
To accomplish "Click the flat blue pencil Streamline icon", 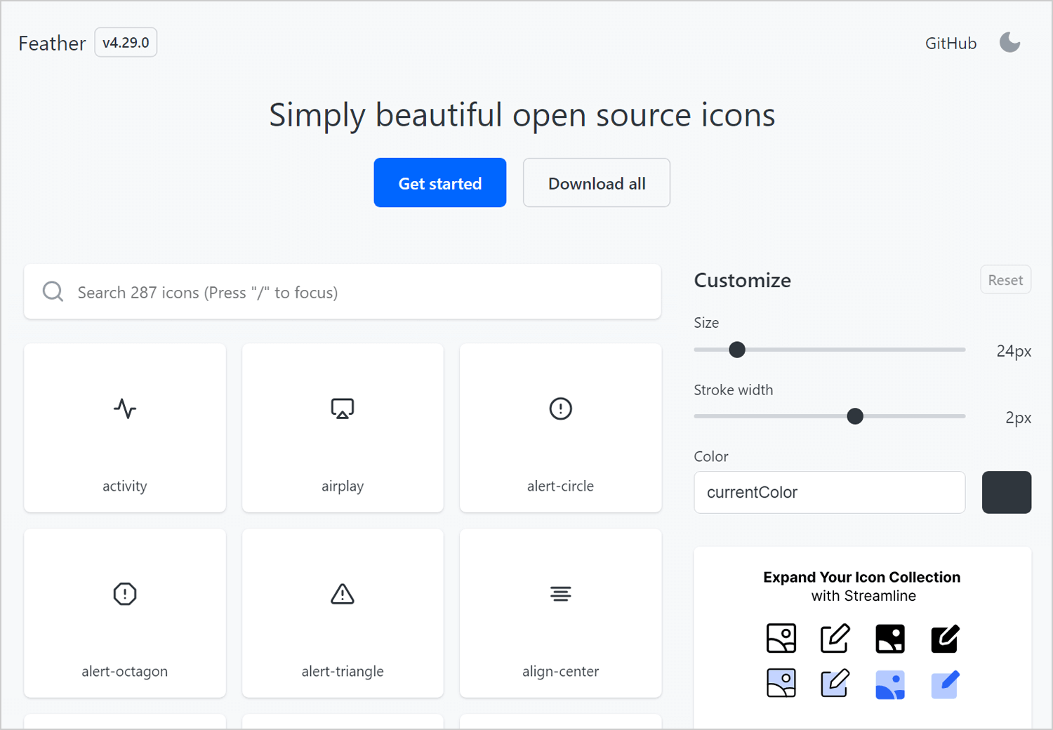I will [x=945, y=685].
